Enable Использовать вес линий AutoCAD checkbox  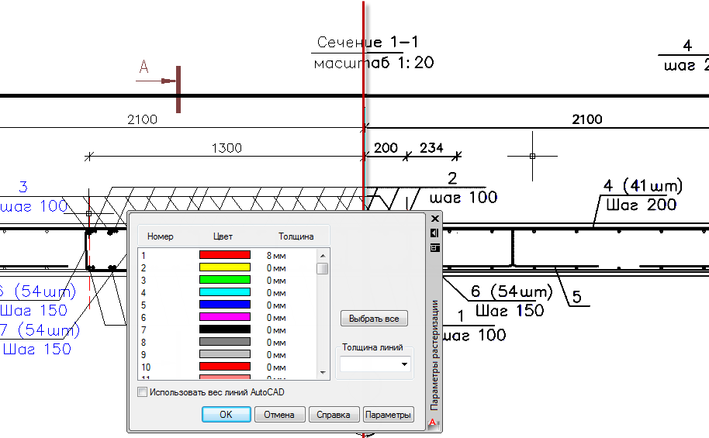point(143,392)
